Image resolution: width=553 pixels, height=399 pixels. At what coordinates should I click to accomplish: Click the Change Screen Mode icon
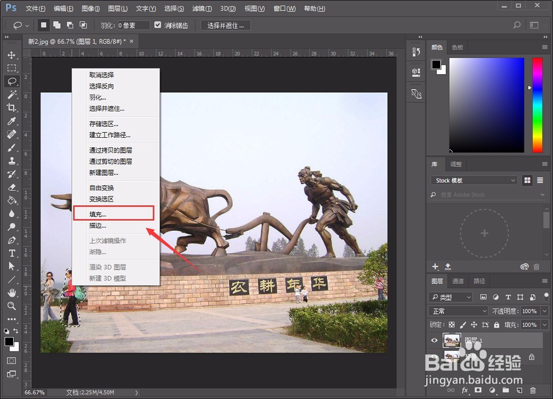(12, 374)
